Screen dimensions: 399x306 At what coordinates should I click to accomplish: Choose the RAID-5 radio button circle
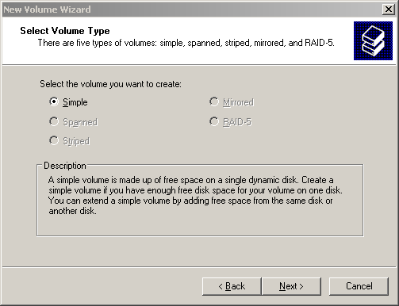214,121
